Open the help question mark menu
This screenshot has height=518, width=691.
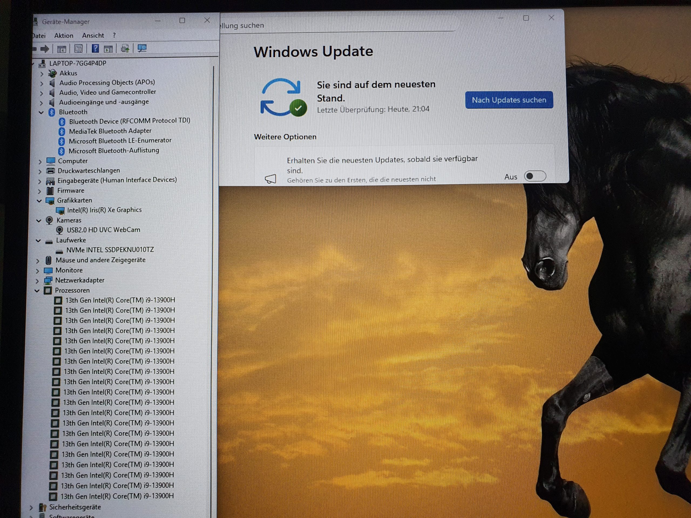click(114, 35)
